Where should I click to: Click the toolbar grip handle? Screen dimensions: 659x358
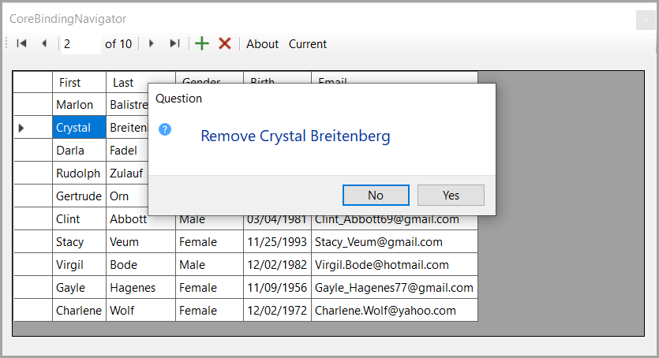7,43
